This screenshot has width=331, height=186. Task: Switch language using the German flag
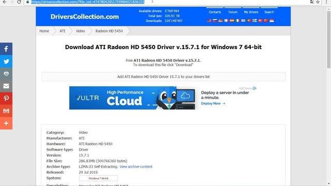tap(221, 21)
